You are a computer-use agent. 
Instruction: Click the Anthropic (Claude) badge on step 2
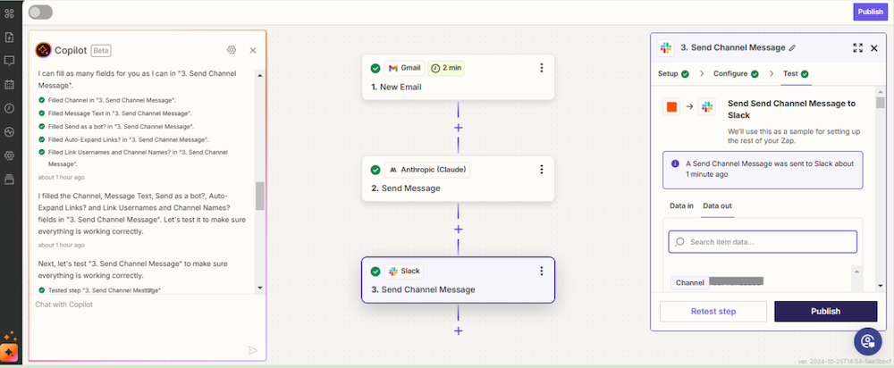427,170
